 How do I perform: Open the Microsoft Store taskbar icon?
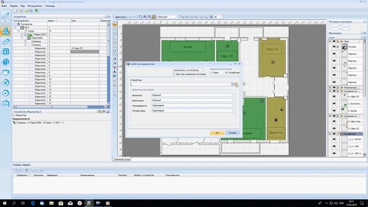click(61, 203)
